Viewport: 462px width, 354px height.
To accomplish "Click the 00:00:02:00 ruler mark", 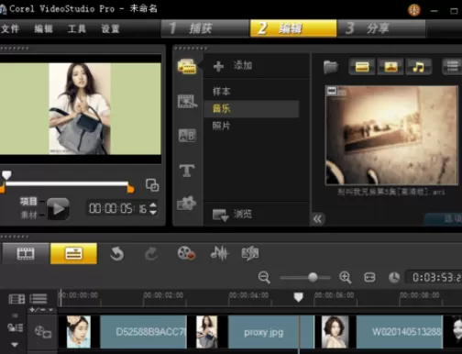I will 163,295.
